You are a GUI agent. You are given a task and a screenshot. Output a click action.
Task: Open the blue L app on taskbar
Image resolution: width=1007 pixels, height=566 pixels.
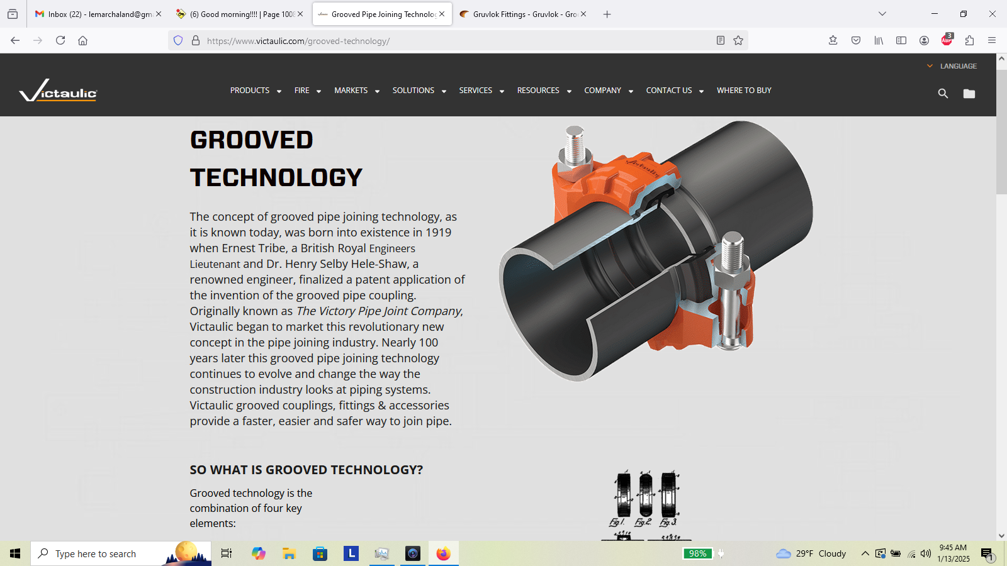click(x=351, y=553)
